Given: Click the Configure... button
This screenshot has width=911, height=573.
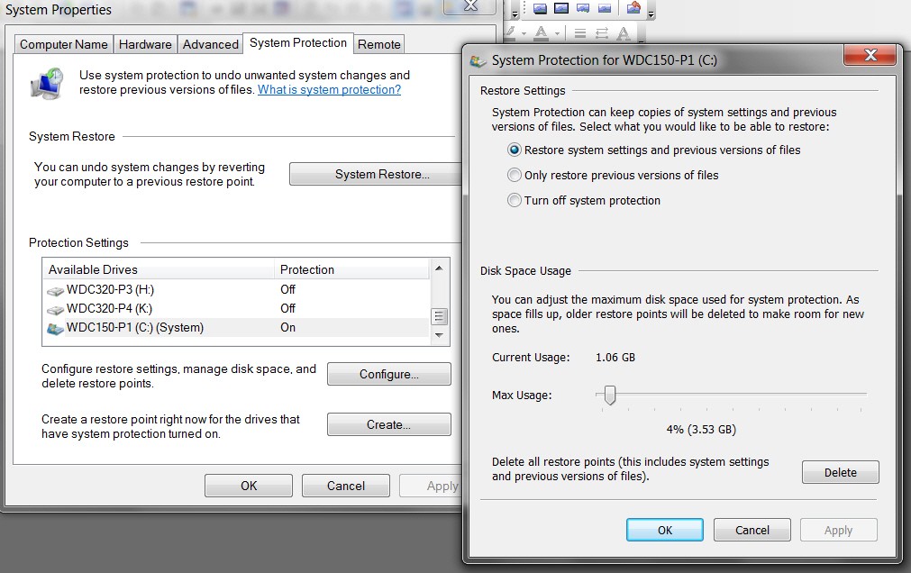Looking at the screenshot, I should point(388,374).
